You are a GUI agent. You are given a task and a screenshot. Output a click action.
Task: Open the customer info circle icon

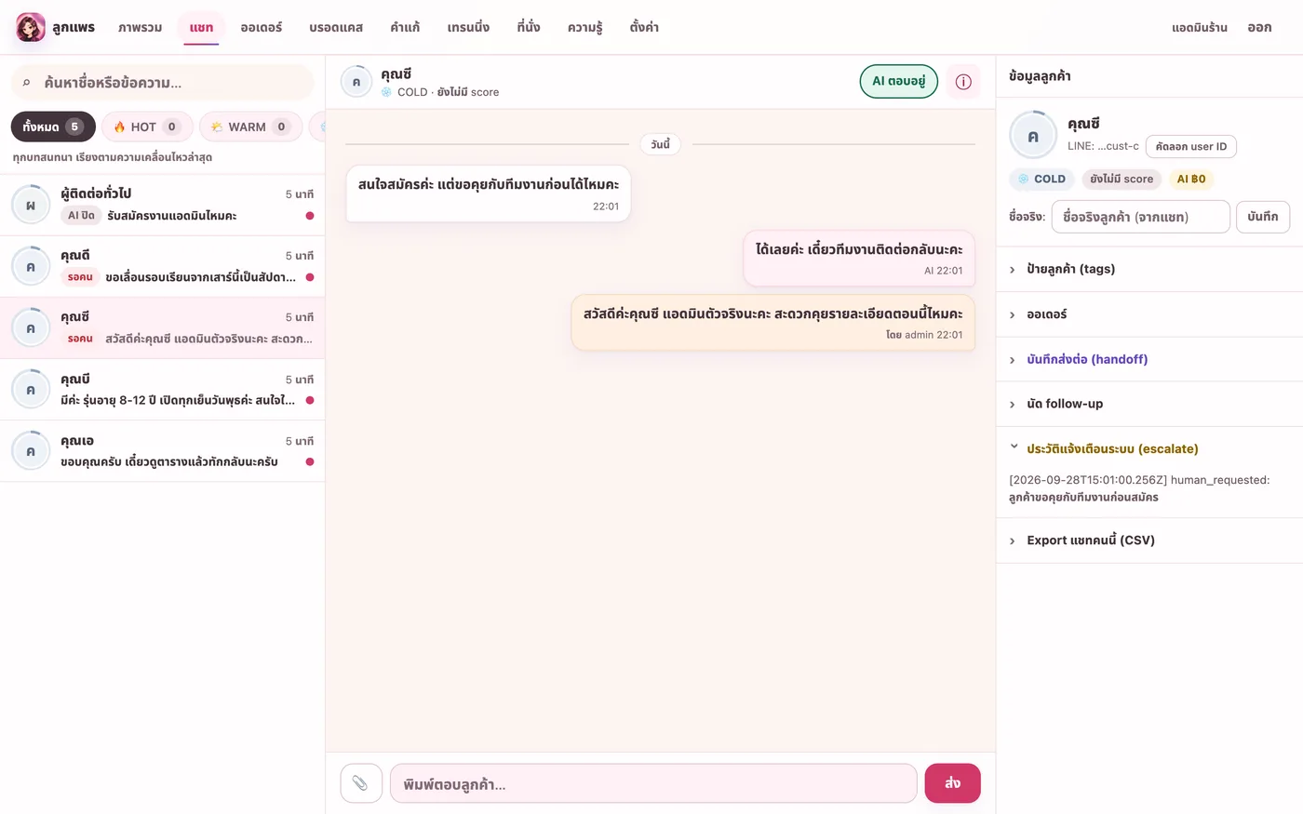963,82
